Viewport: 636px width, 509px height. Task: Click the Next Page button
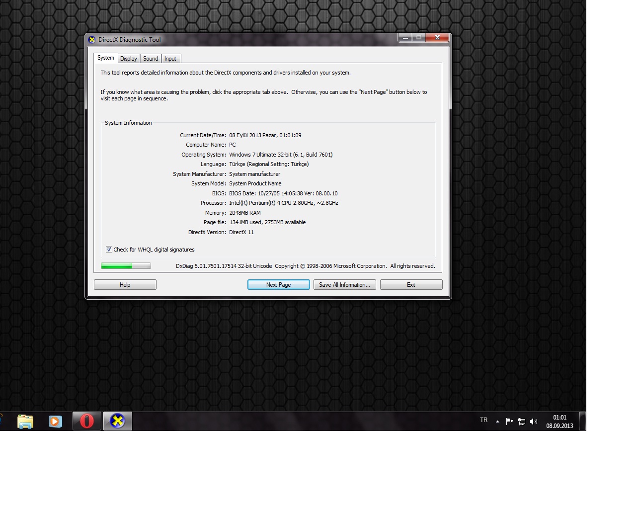[x=279, y=285]
